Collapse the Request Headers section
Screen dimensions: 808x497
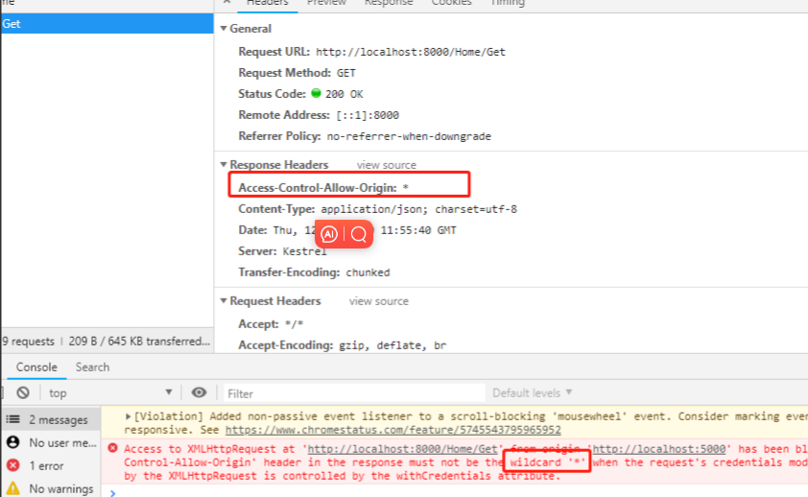[225, 301]
